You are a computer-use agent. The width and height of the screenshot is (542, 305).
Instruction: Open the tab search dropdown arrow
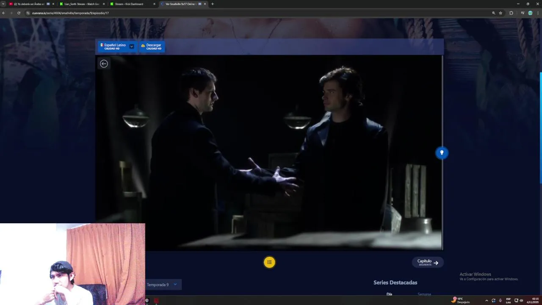3,4
